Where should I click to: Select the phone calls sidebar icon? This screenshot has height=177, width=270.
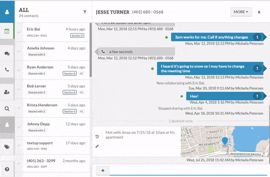[7, 70]
